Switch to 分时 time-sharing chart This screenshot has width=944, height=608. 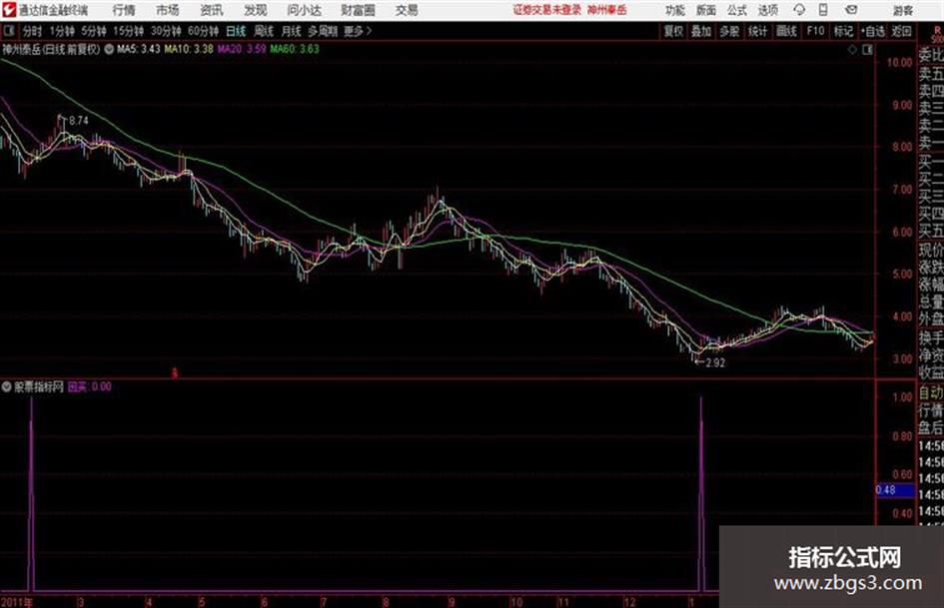(33, 31)
